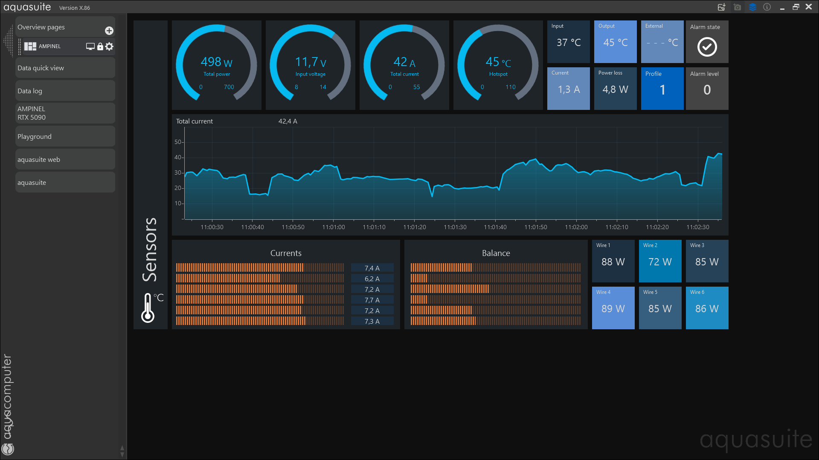Click the desktop monitor icon beside AMPINEL

point(90,46)
